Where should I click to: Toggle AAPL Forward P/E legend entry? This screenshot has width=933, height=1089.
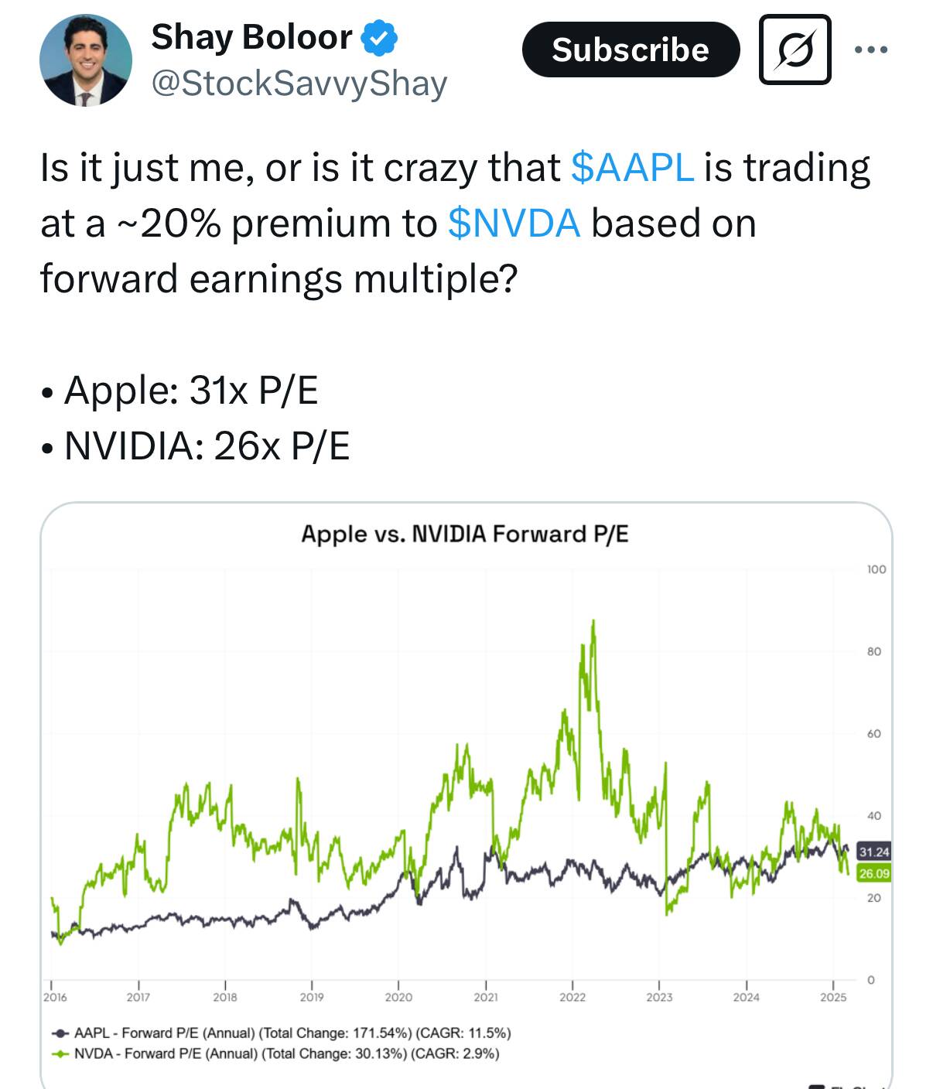(281, 1033)
